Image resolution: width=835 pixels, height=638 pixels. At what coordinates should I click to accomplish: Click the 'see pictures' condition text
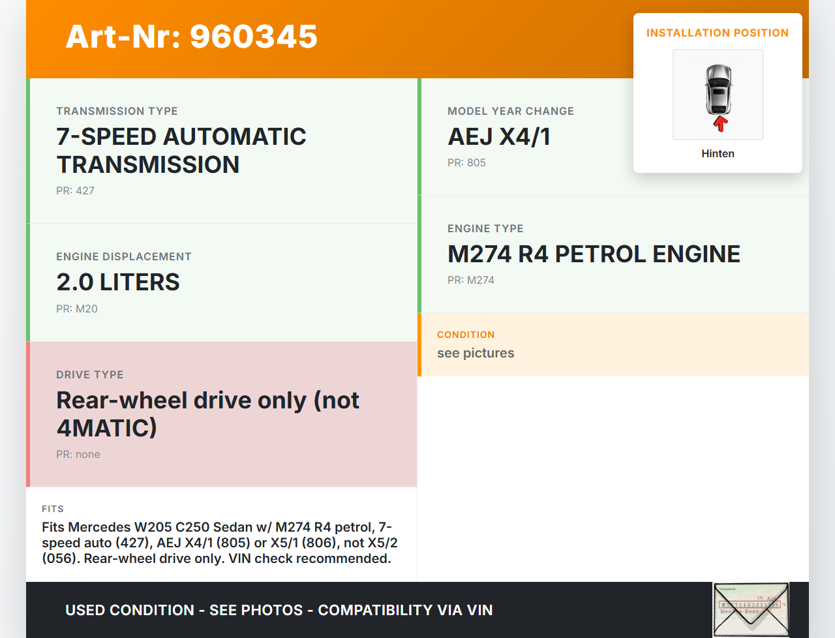pyautogui.click(x=476, y=353)
